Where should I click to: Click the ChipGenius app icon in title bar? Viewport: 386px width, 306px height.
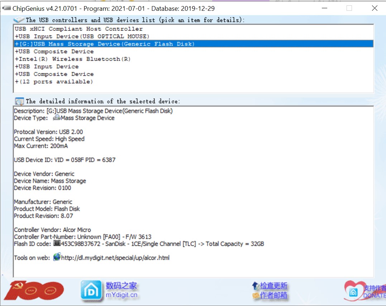pyautogui.click(x=6, y=8)
